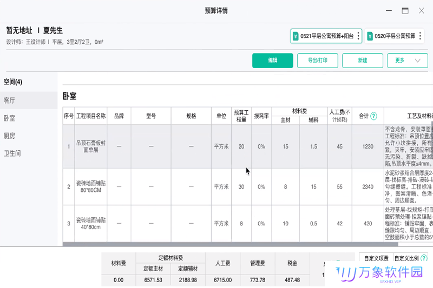Click the yen icon on 0520平层公寓预算 tab

pos(370,36)
